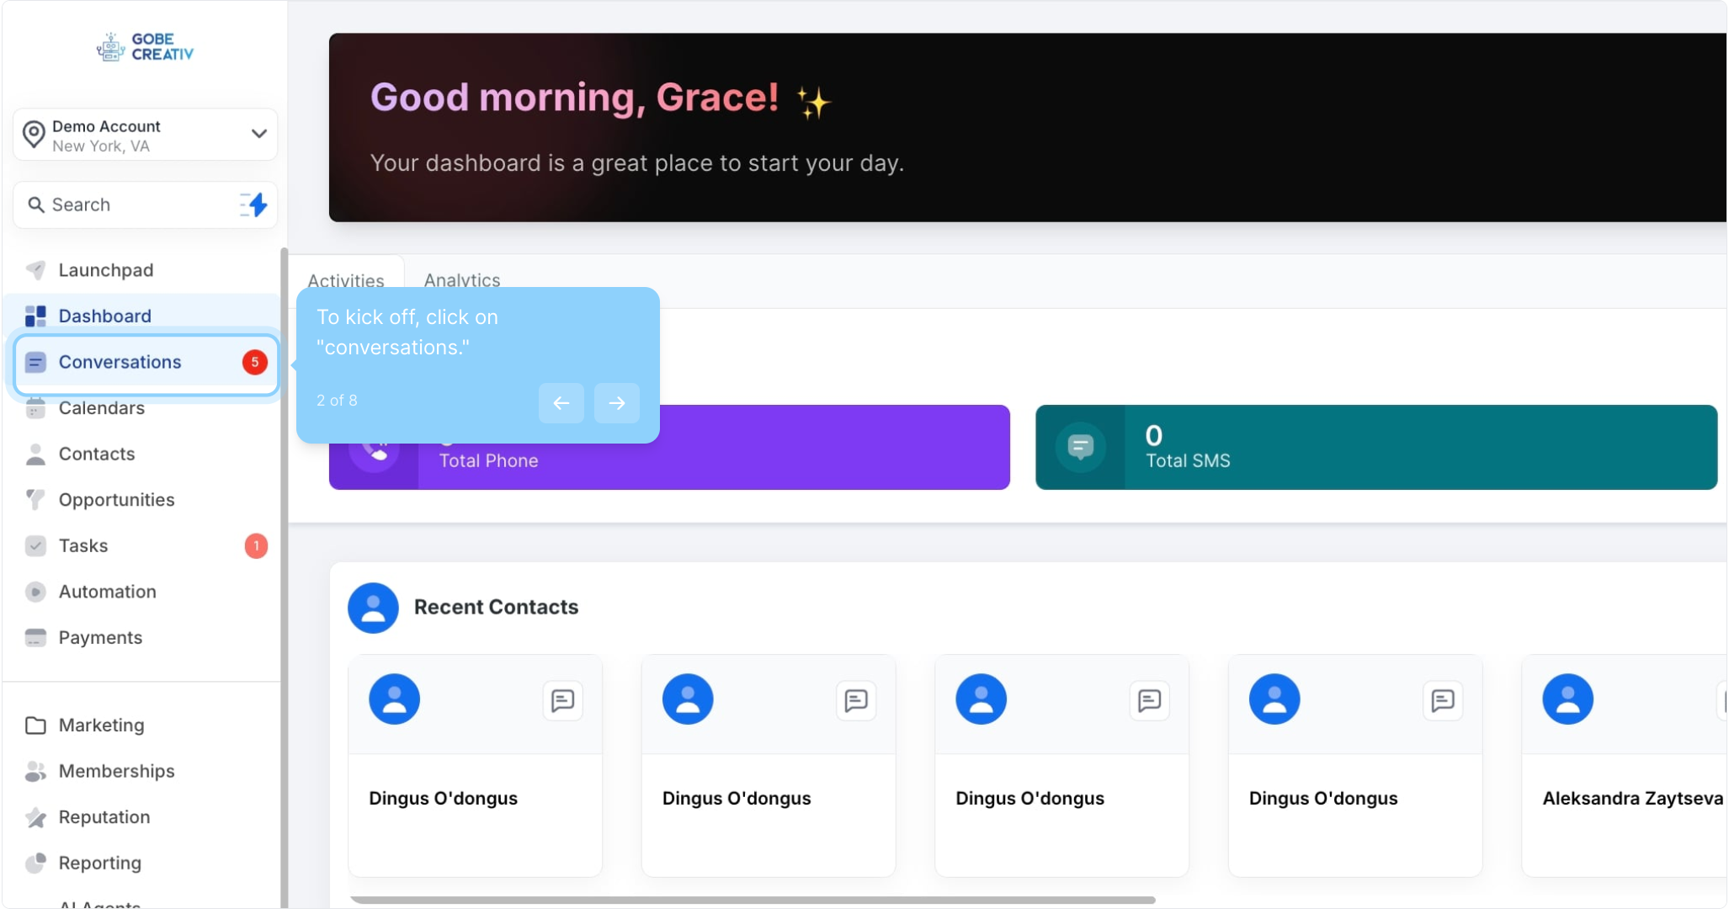The width and height of the screenshot is (1729, 909).
Task: Click the Search input field
Action: (126, 205)
